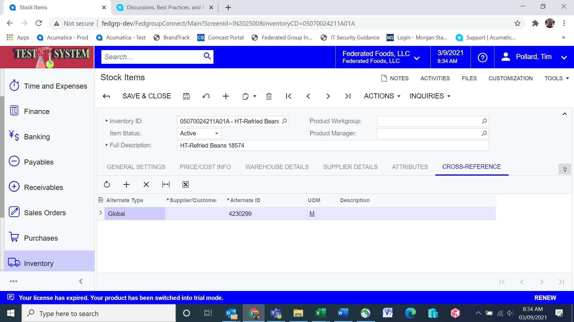Screen dimensions: 574x322
Task: Click the Save disk icon in toolbar
Action: 186,96
